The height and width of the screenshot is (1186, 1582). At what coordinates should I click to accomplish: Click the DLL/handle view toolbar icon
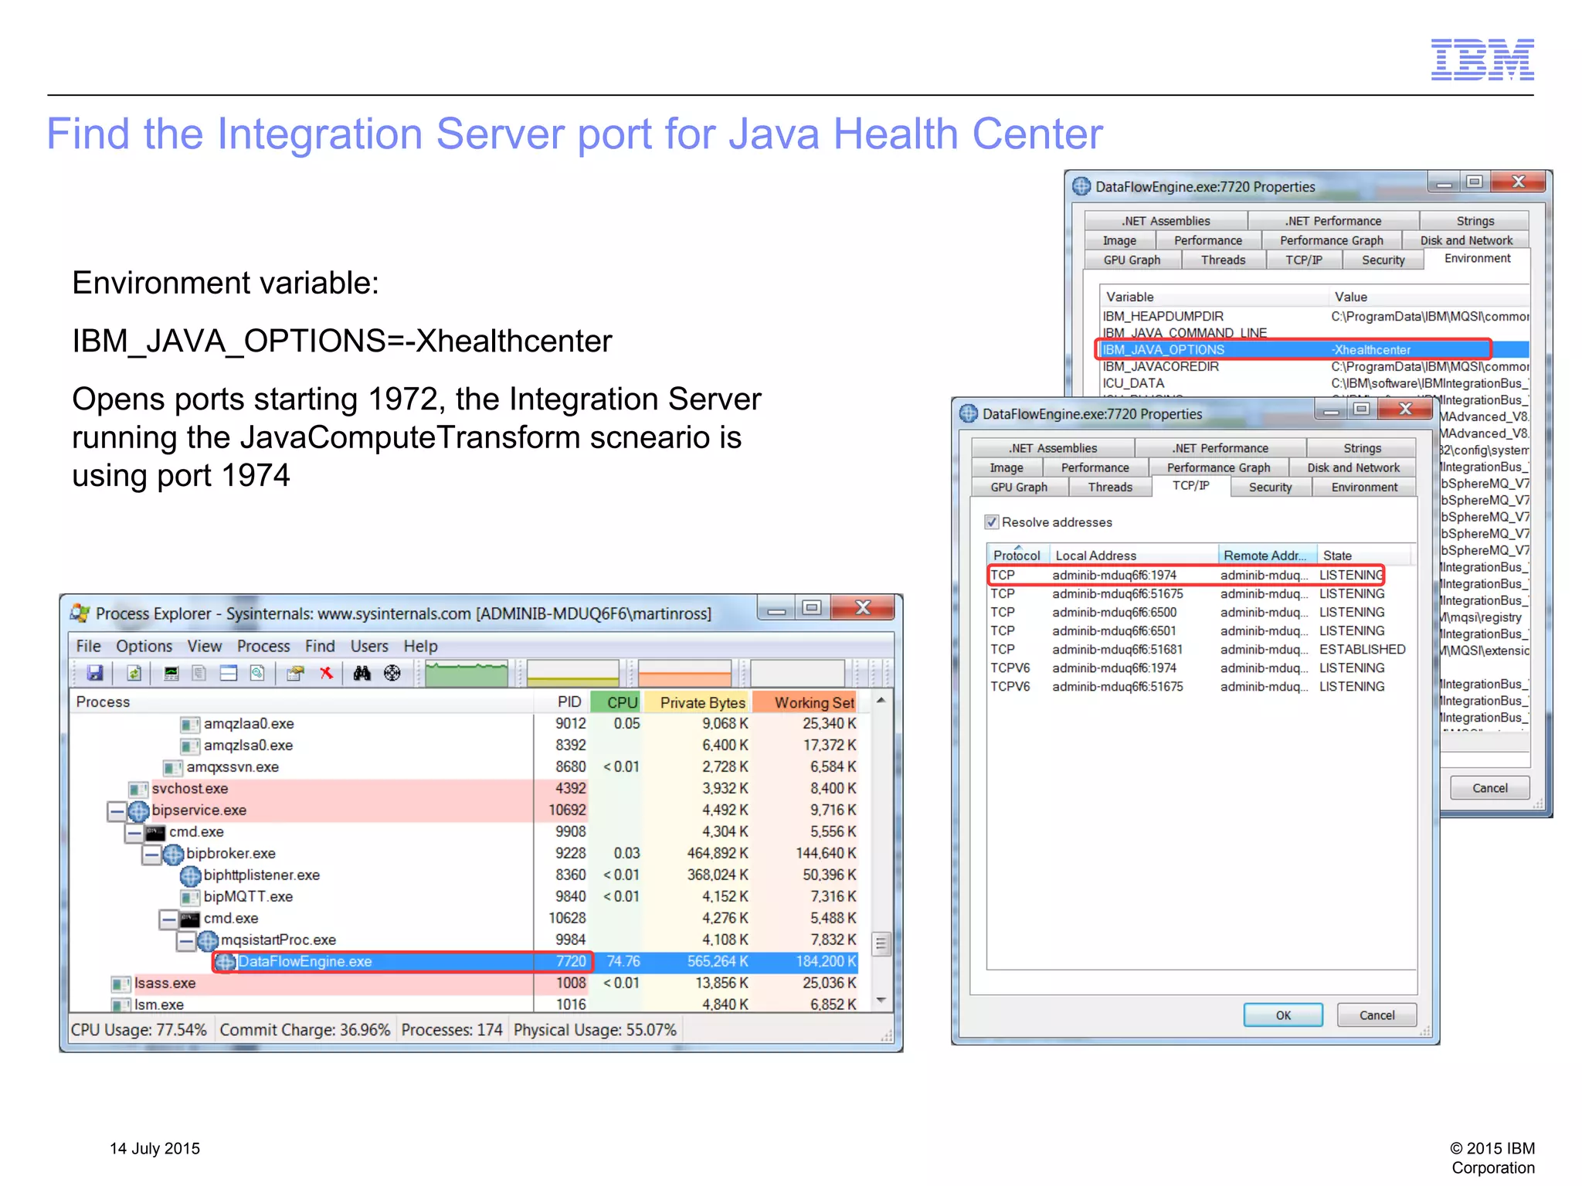257,673
